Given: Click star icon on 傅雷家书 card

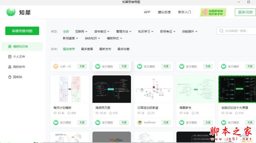Looking at the screenshot, I should point(193,113).
